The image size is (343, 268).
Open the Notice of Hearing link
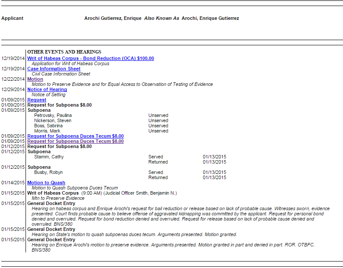(47, 89)
